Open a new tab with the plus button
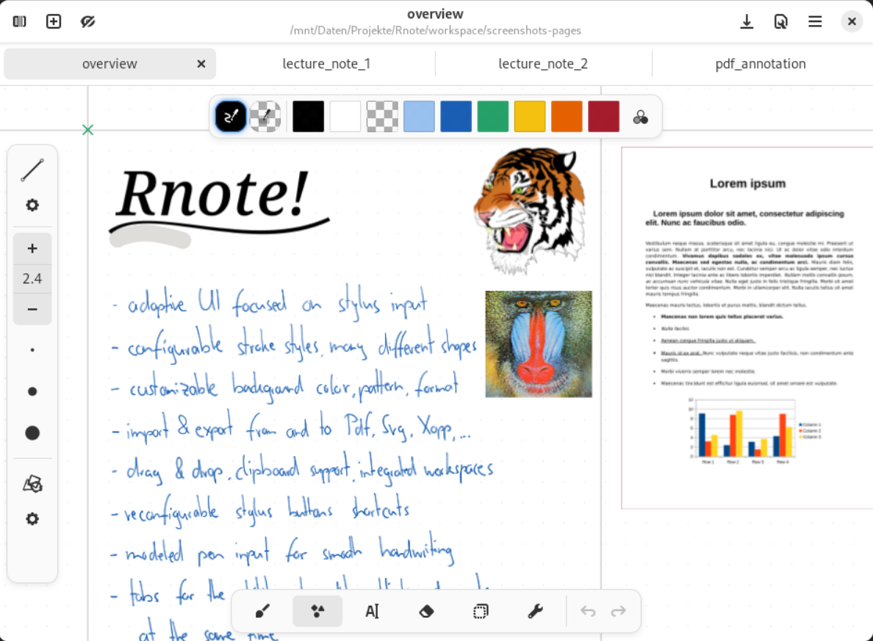Viewport: 873px width, 641px height. point(53,21)
